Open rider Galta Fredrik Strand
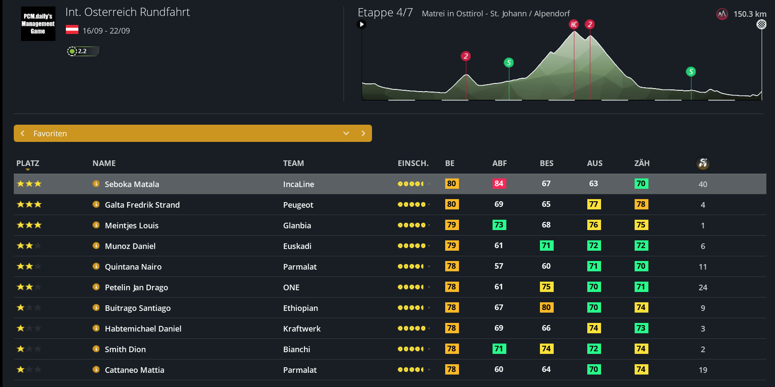 (x=142, y=205)
